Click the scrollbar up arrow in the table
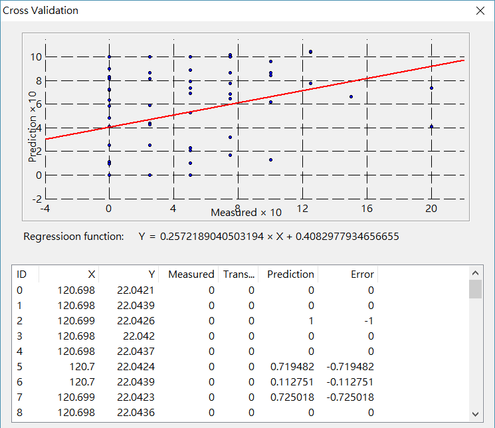This screenshot has height=428, width=495. [476, 273]
